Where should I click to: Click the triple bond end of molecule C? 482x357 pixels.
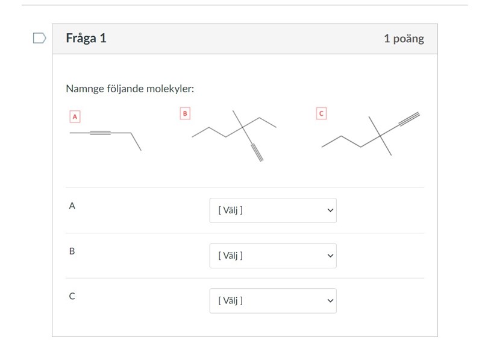pos(409,119)
